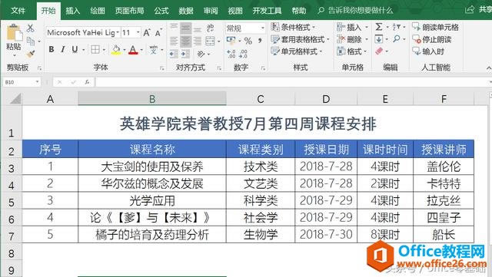The height and width of the screenshot is (277, 492).
Task: Open the 文件 tab
Action: (x=18, y=11)
